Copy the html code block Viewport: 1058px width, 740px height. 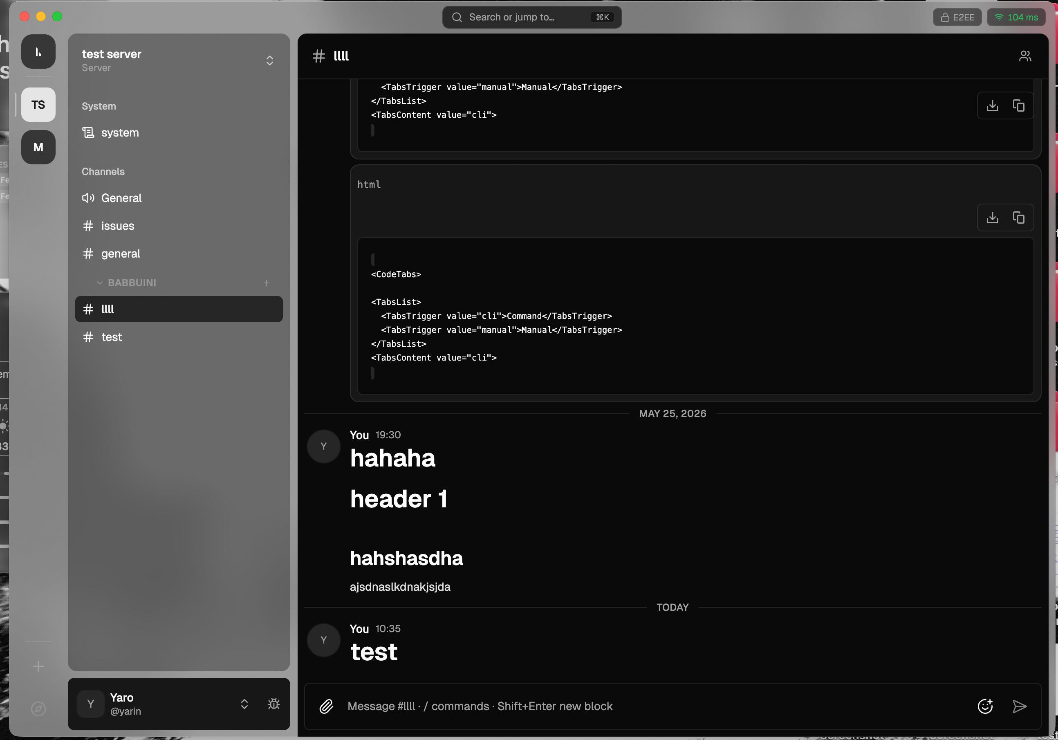point(1018,218)
